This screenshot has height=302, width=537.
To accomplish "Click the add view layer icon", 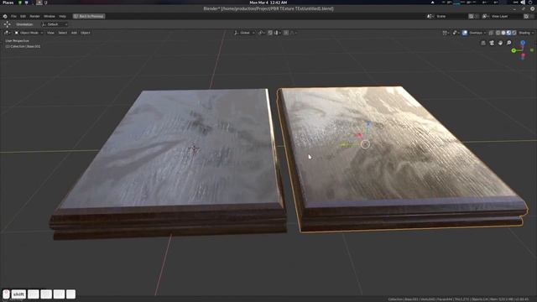I will 526,16.
